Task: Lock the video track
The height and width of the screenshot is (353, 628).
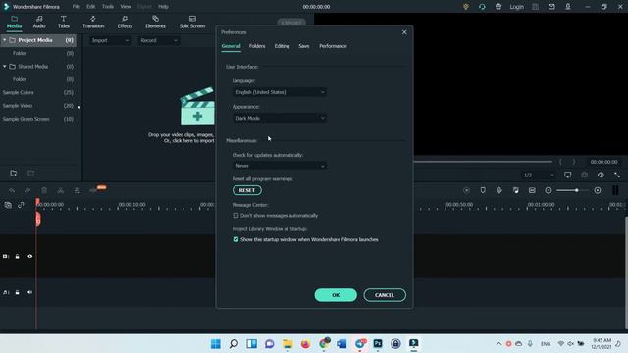Action: pos(18,256)
